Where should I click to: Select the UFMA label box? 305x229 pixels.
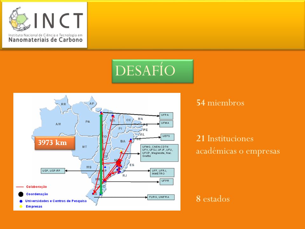166,124
